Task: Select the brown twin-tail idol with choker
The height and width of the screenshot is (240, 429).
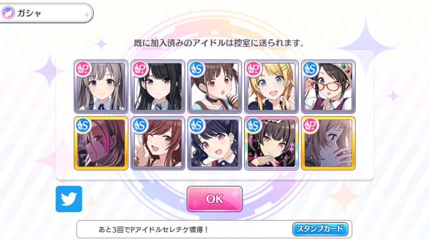Action: (215, 87)
